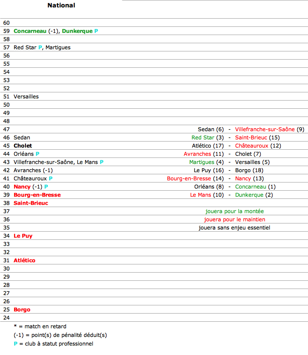The image size is (308, 355).
Task: Click Saint-Brieuc in the 38-point row
Action: point(30,203)
